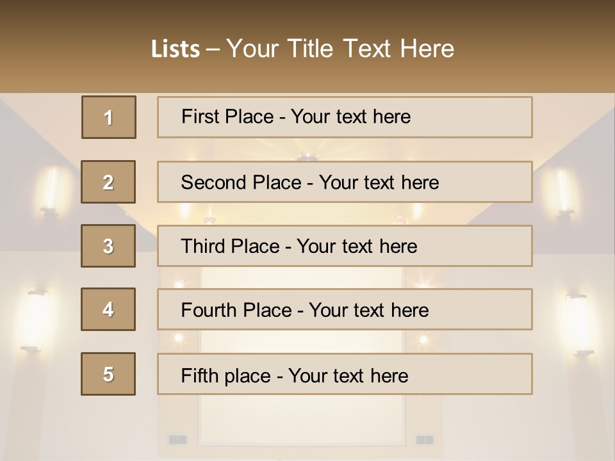Click the Second Place text box

(345, 182)
